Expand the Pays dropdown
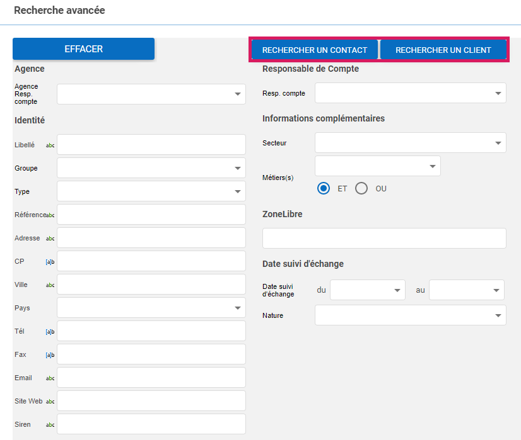The width and height of the screenshot is (521, 440). [151, 308]
